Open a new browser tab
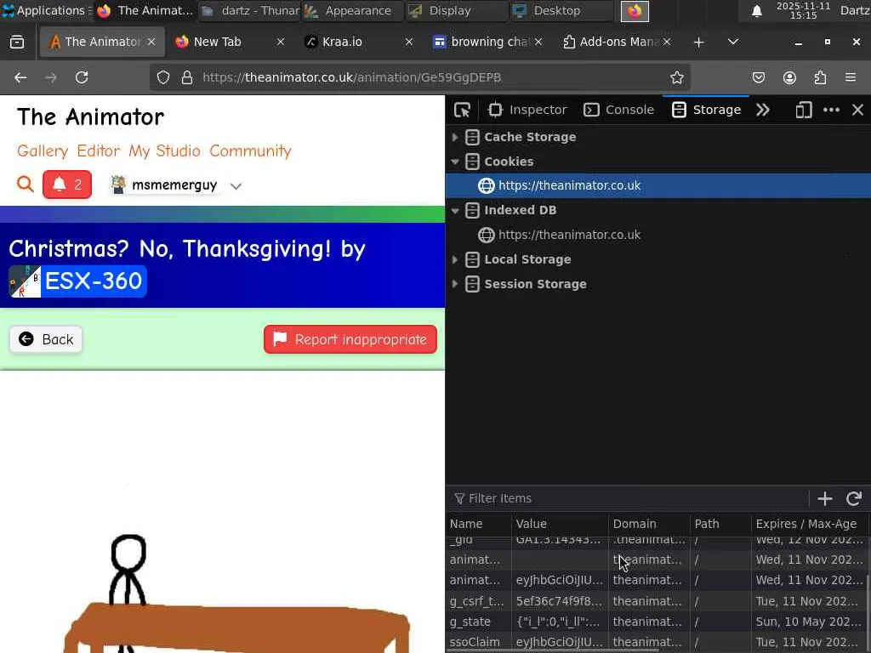The width and height of the screenshot is (871, 653). [699, 43]
